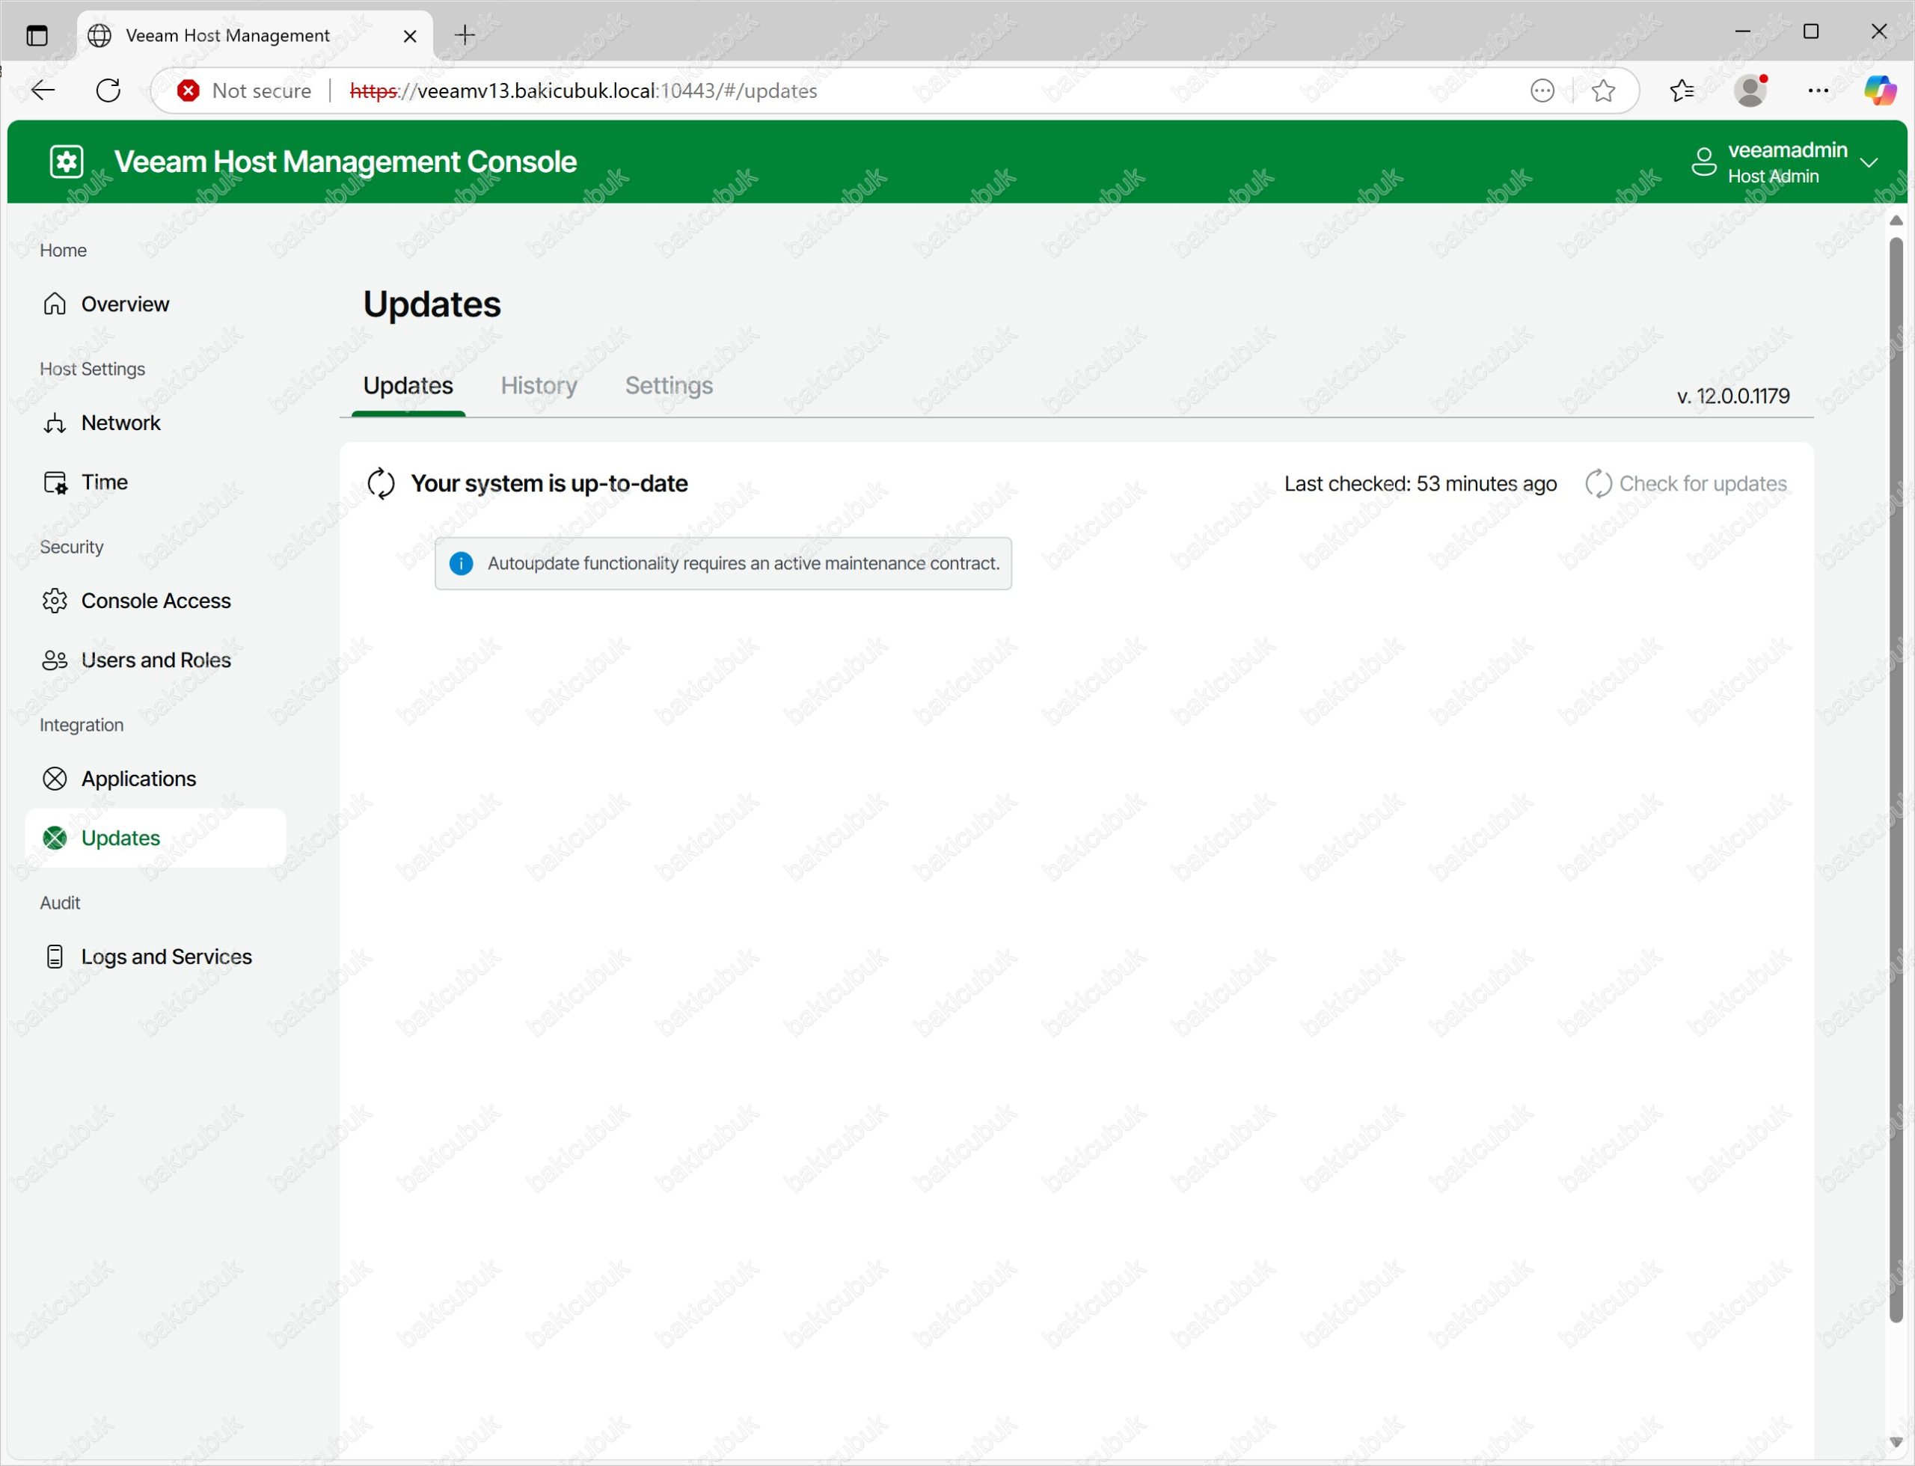Click the address bar more options icon
The width and height of the screenshot is (1915, 1466).
pos(1542,91)
